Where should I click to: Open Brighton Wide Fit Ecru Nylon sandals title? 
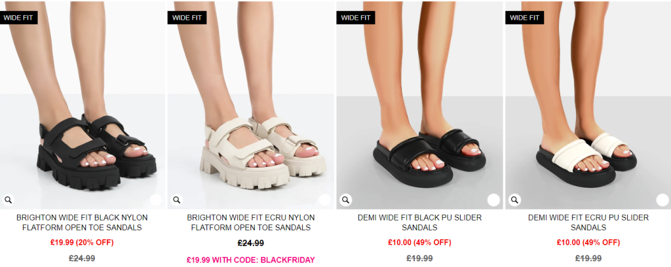(251, 222)
